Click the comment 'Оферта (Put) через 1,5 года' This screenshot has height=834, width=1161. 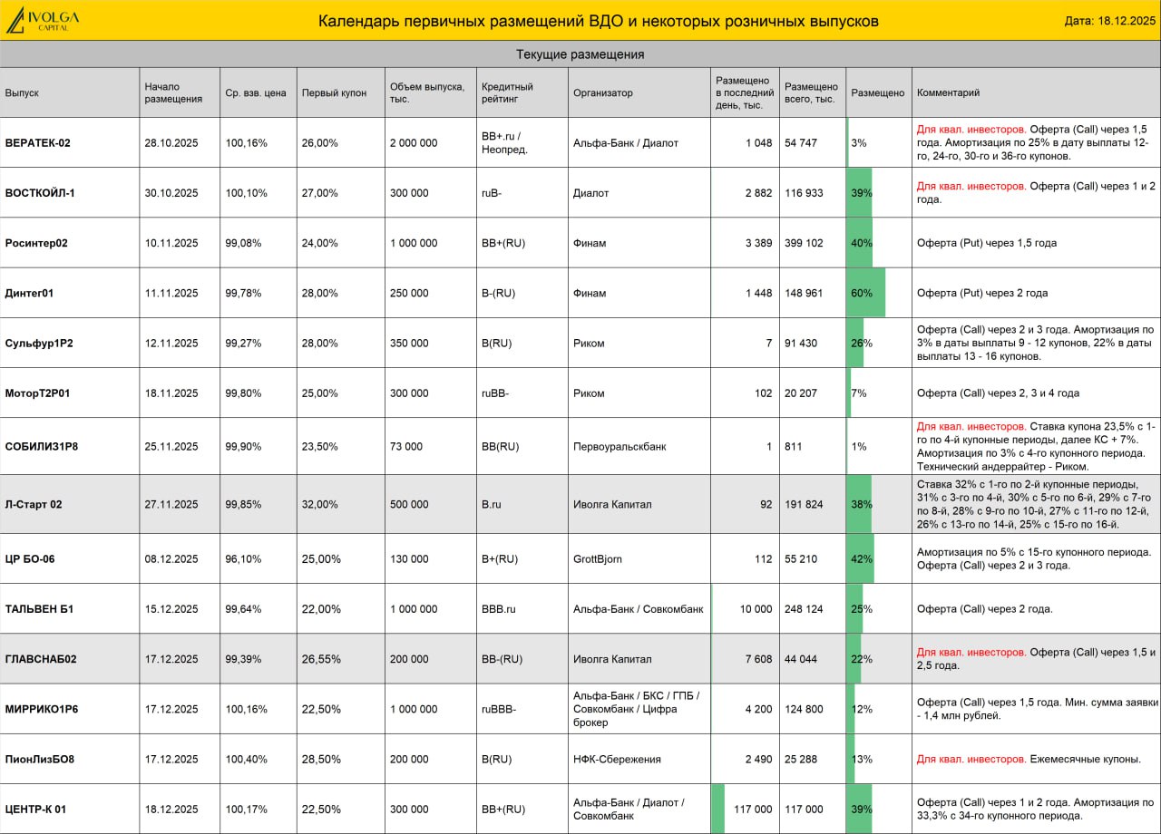[x=987, y=243]
